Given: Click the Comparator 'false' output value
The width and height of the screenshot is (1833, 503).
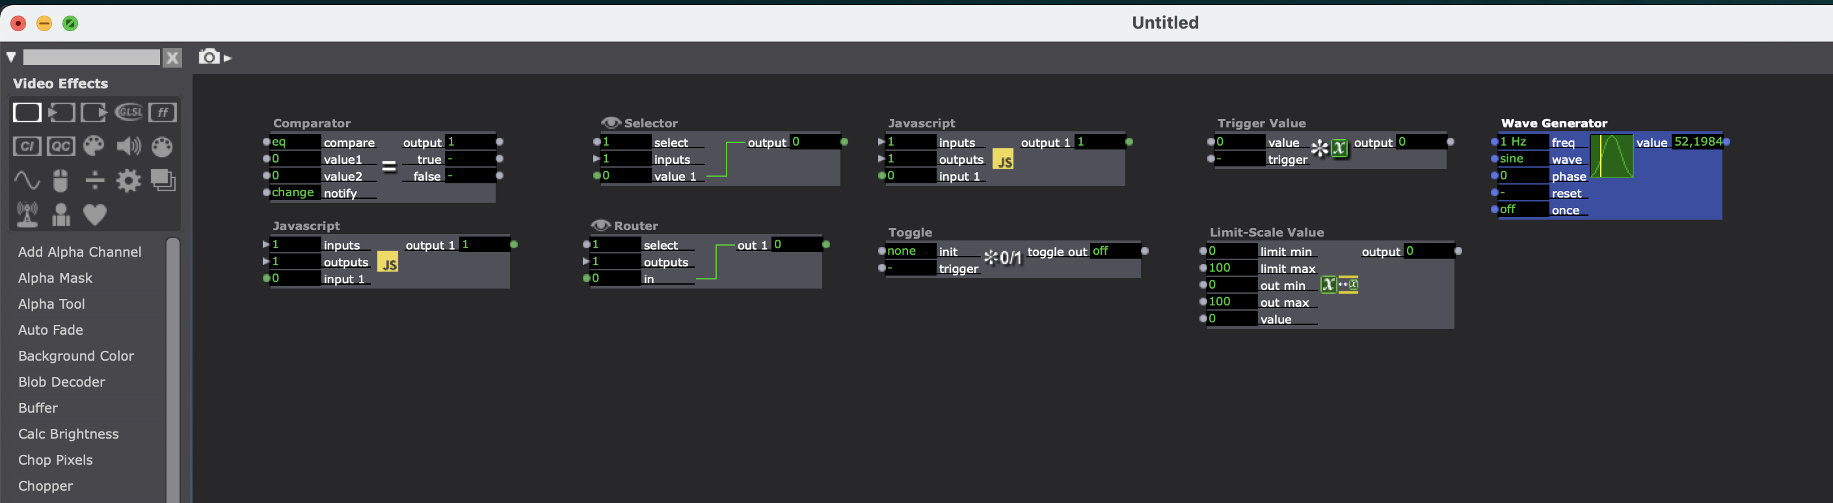Looking at the screenshot, I should click(x=470, y=175).
